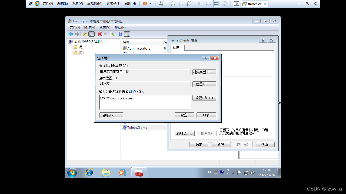Image resolution: width=346 pixels, height=194 pixels.
Task: Confirm Select Users dialog with 确定
Action: click(184, 115)
